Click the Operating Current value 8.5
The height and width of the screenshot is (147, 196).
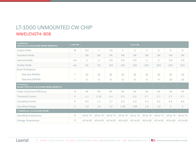click(x=182, y=102)
